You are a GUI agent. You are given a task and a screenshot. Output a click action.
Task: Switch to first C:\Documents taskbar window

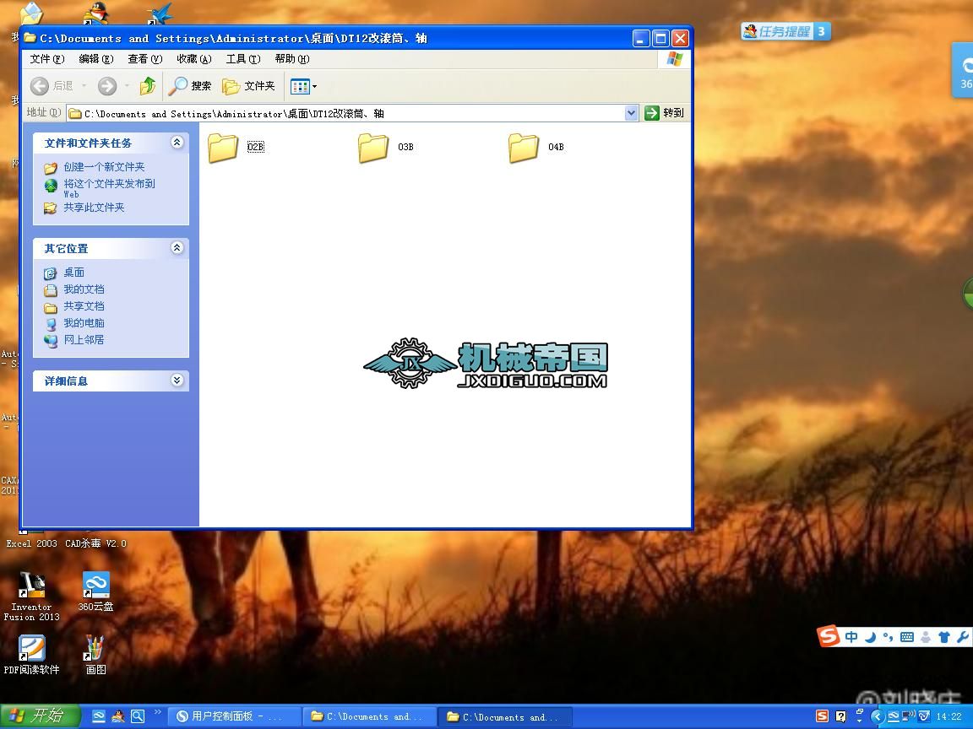(x=368, y=716)
